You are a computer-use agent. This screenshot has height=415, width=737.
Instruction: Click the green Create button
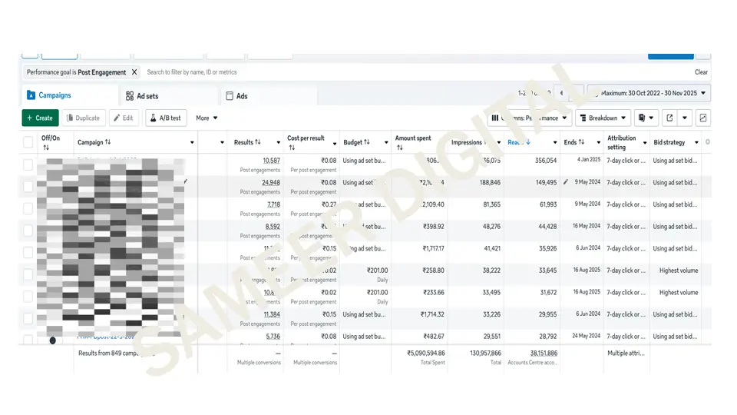(x=40, y=118)
